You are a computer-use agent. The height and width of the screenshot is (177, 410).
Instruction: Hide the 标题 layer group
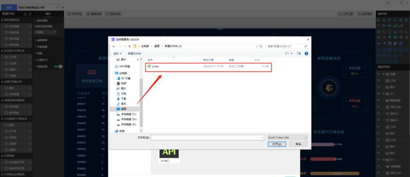pos(378,74)
